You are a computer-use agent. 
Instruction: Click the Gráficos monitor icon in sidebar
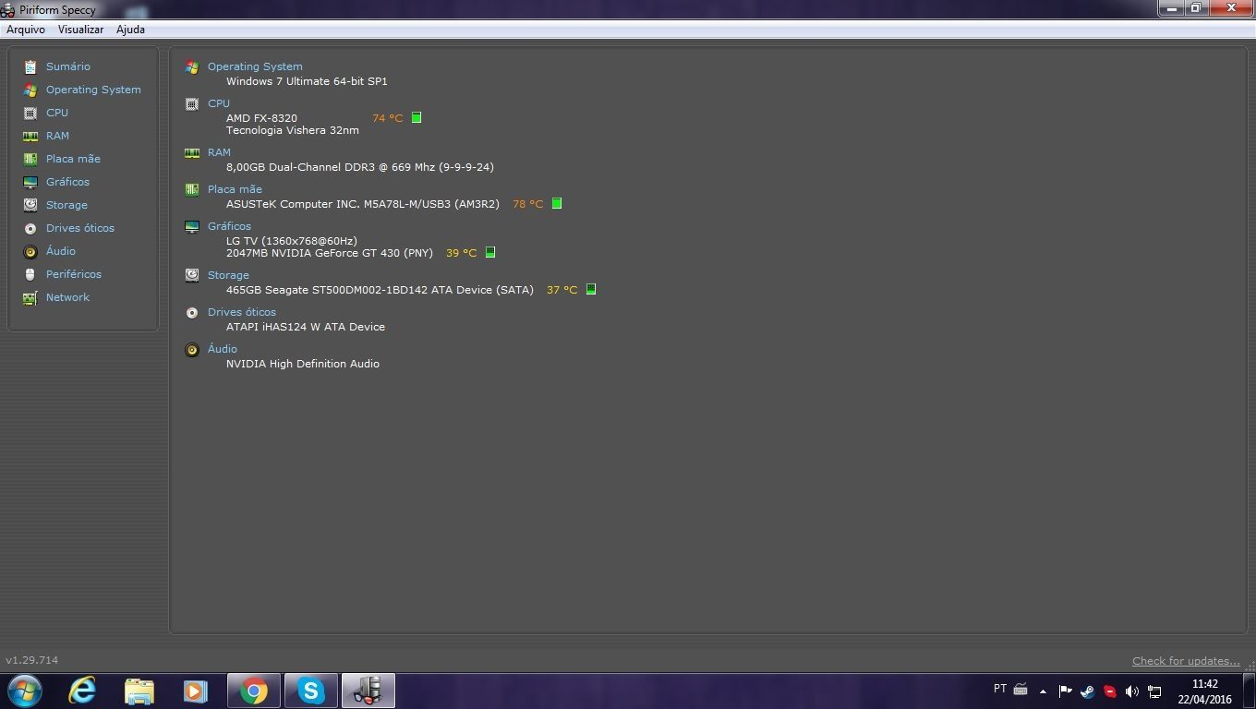(30, 182)
